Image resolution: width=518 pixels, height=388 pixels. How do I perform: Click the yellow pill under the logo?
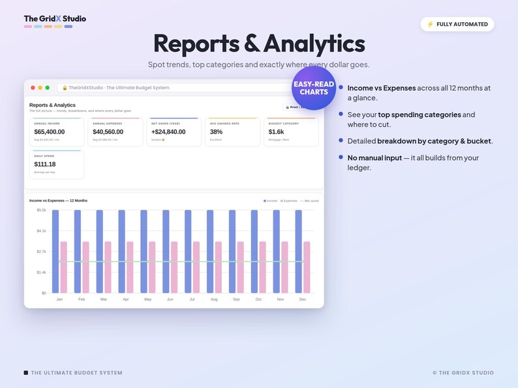[59, 27]
